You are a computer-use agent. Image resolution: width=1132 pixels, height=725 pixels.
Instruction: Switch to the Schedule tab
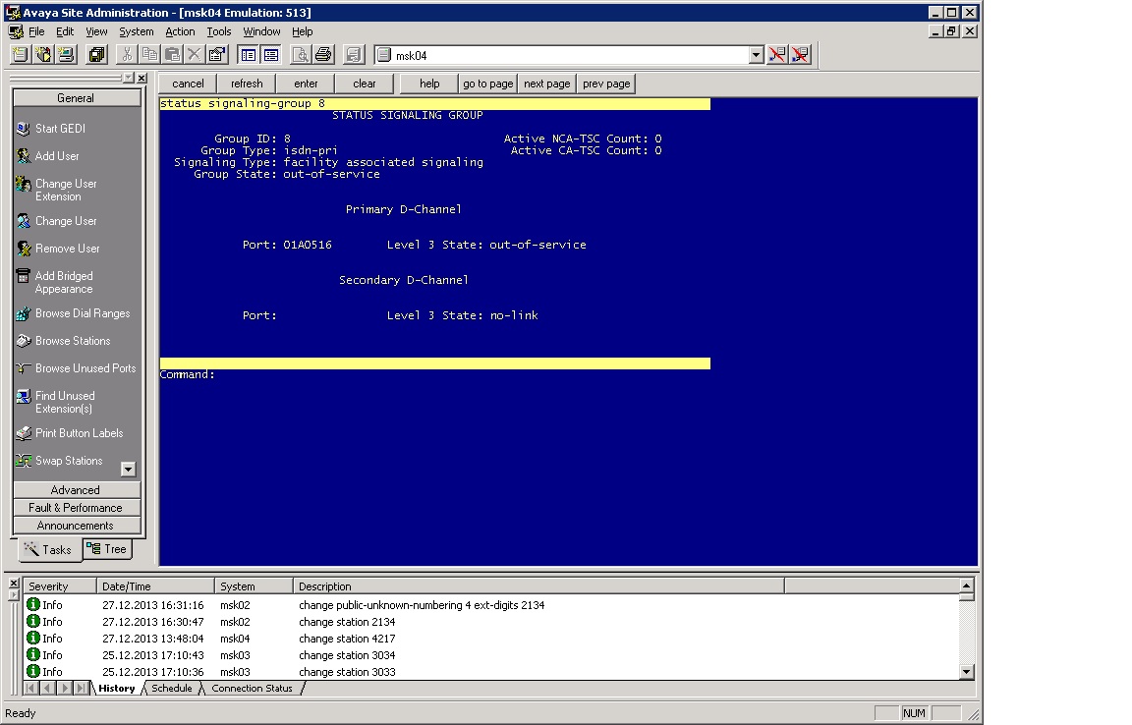click(x=172, y=689)
